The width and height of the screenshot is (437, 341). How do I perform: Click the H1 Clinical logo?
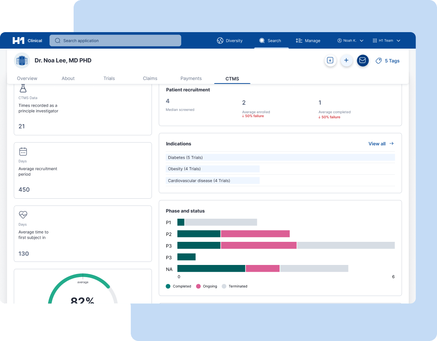tap(27, 41)
